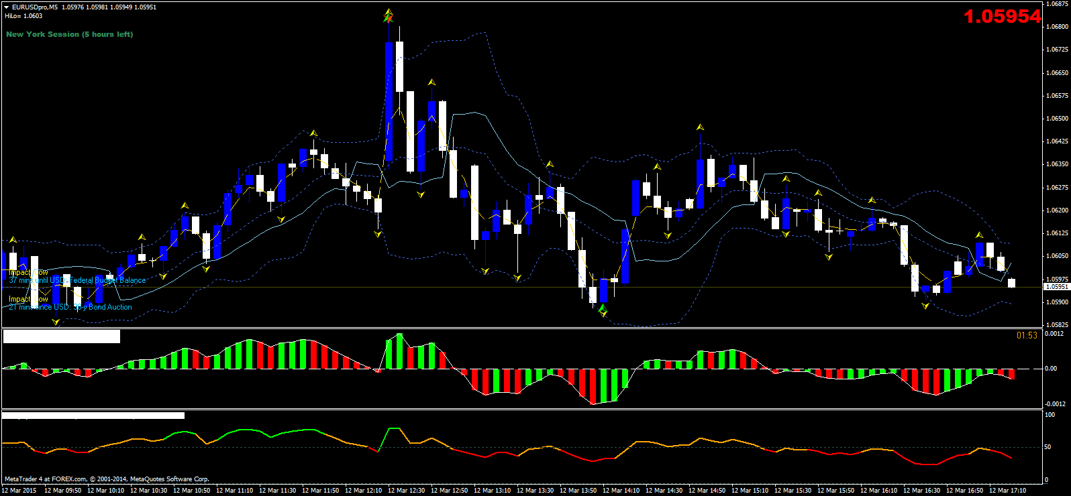
Task: Click the 12 Mar 14:30 time label
Action: (x=664, y=491)
